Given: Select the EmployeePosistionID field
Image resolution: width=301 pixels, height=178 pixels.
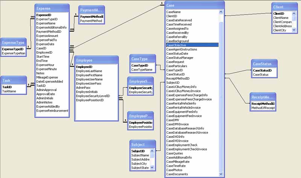Looking at the screenshot, I should coord(90,100).
